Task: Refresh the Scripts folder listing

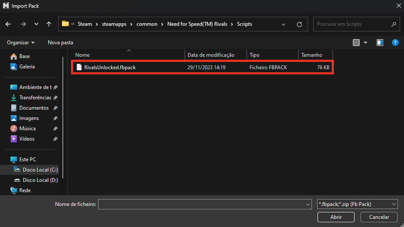Action: click(x=299, y=25)
